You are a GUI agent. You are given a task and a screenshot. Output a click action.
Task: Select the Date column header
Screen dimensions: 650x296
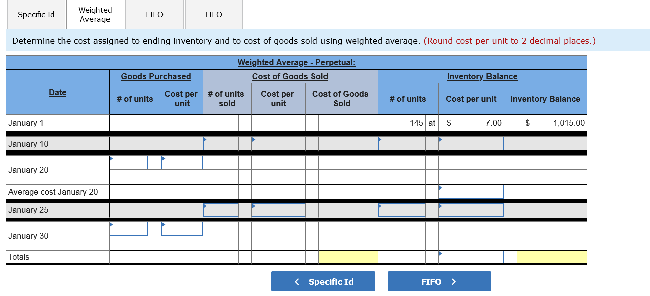point(58,92)
